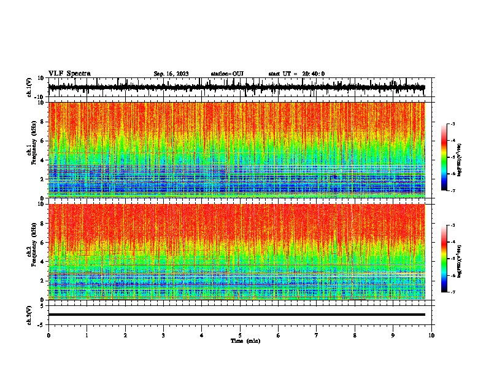This screenshot has width=486, height=376.
Task: Click the "-7" label on ch.2 color bar
Action: [x=453, y=292]
